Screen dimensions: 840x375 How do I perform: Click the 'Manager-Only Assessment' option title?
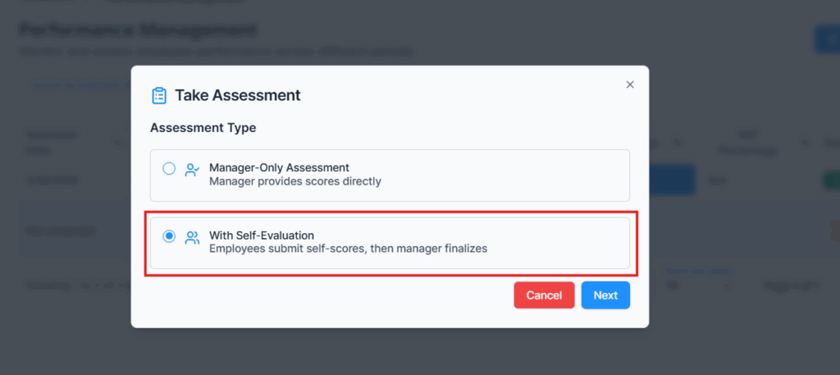pos(279,167)
